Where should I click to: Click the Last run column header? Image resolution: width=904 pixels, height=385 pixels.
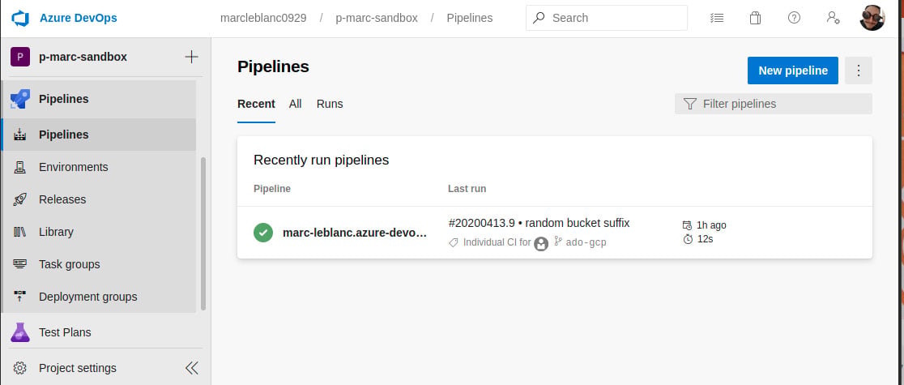tap(467, 189)
